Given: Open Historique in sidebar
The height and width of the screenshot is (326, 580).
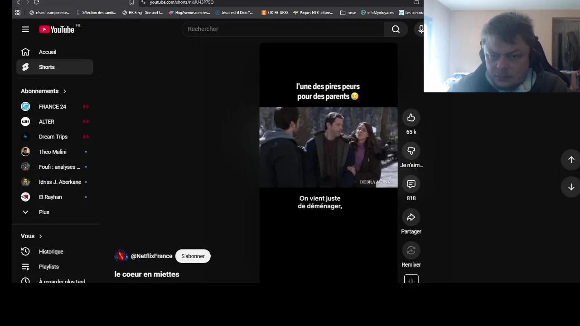Looking at the screenshot, I should (55, 252).
